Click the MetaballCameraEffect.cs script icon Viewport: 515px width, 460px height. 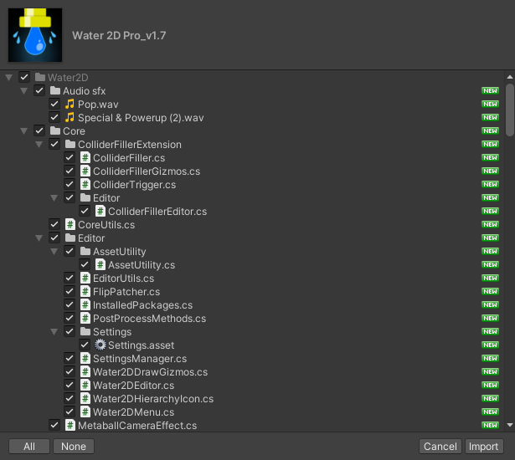point(70,425)
